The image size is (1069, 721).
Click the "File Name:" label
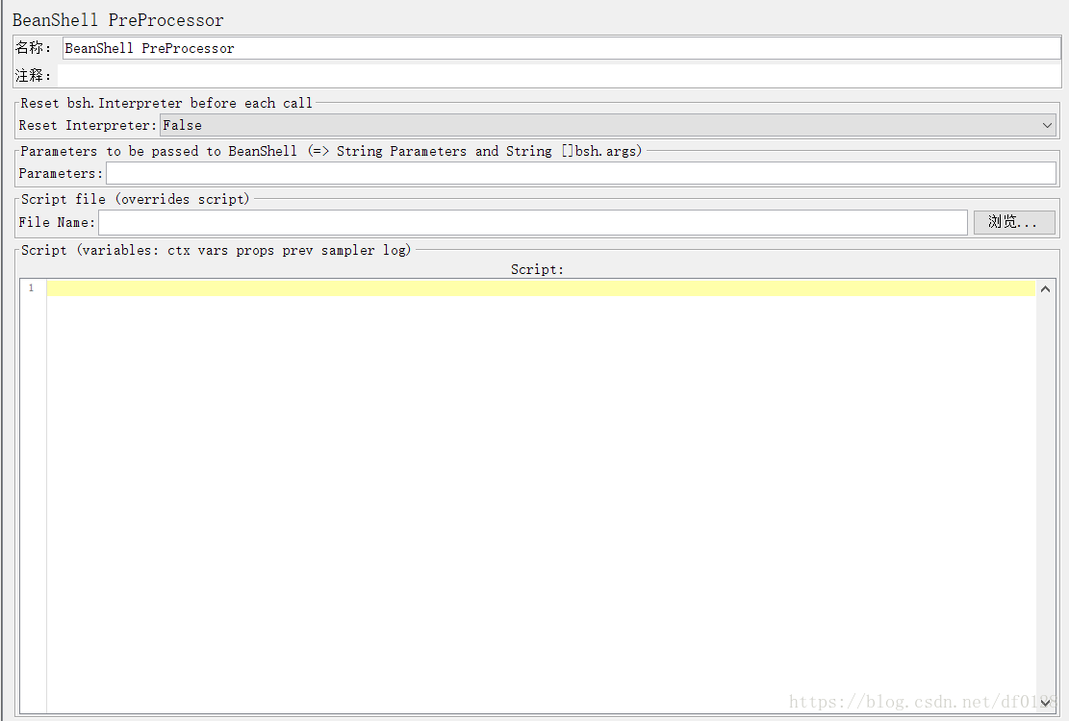pos(57,223)
